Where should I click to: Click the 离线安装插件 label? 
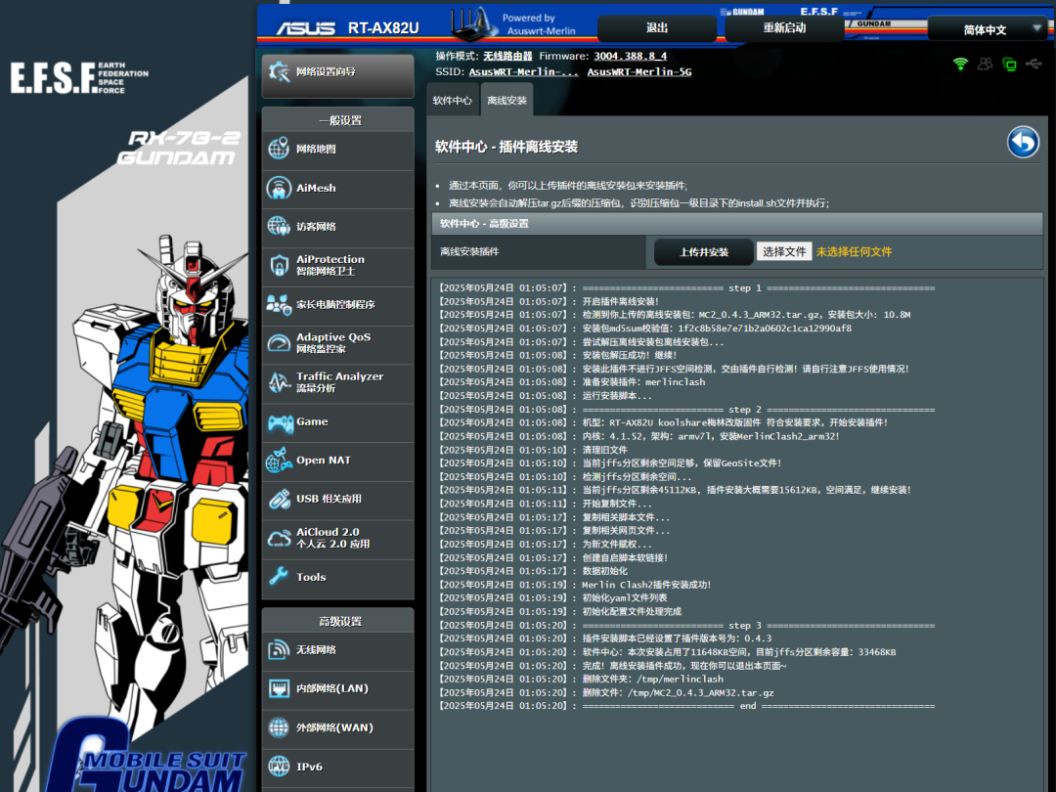coord(470,252)
